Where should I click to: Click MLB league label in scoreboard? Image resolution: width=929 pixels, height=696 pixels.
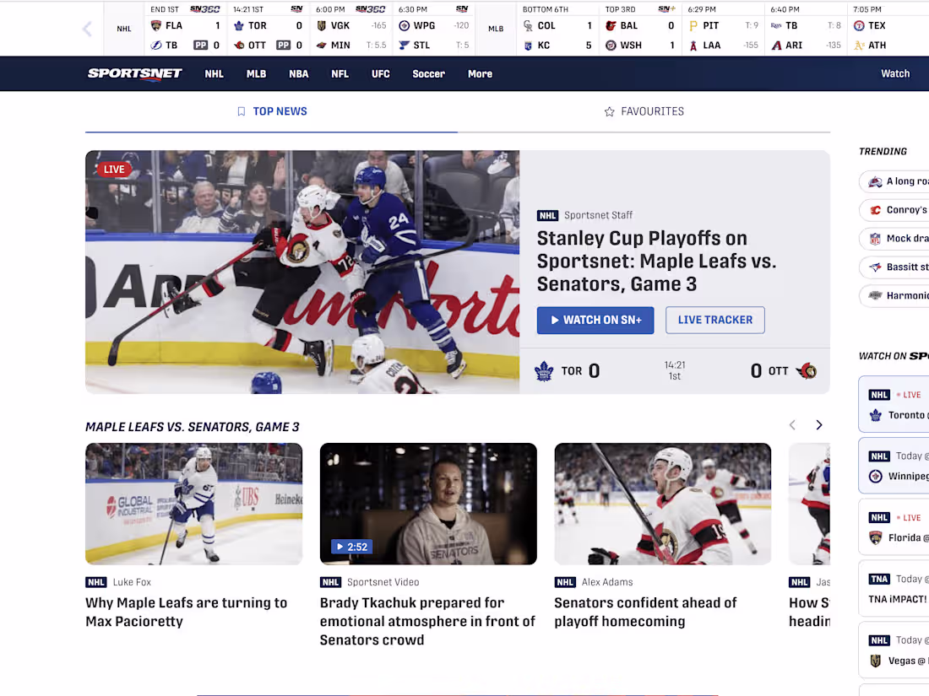click(x=496, y=29)
